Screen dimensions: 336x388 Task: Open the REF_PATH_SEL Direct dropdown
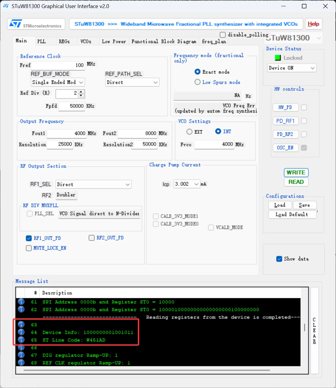pyautogui.click(x=132, y=82)
